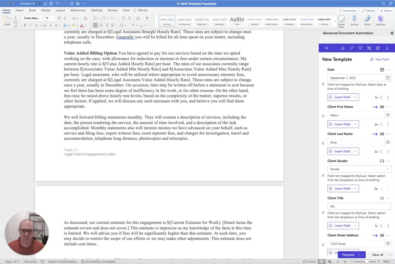This screenshot has height=264, width=395.
Task: Open more options for Client Last Name
Action: (388, 134)
